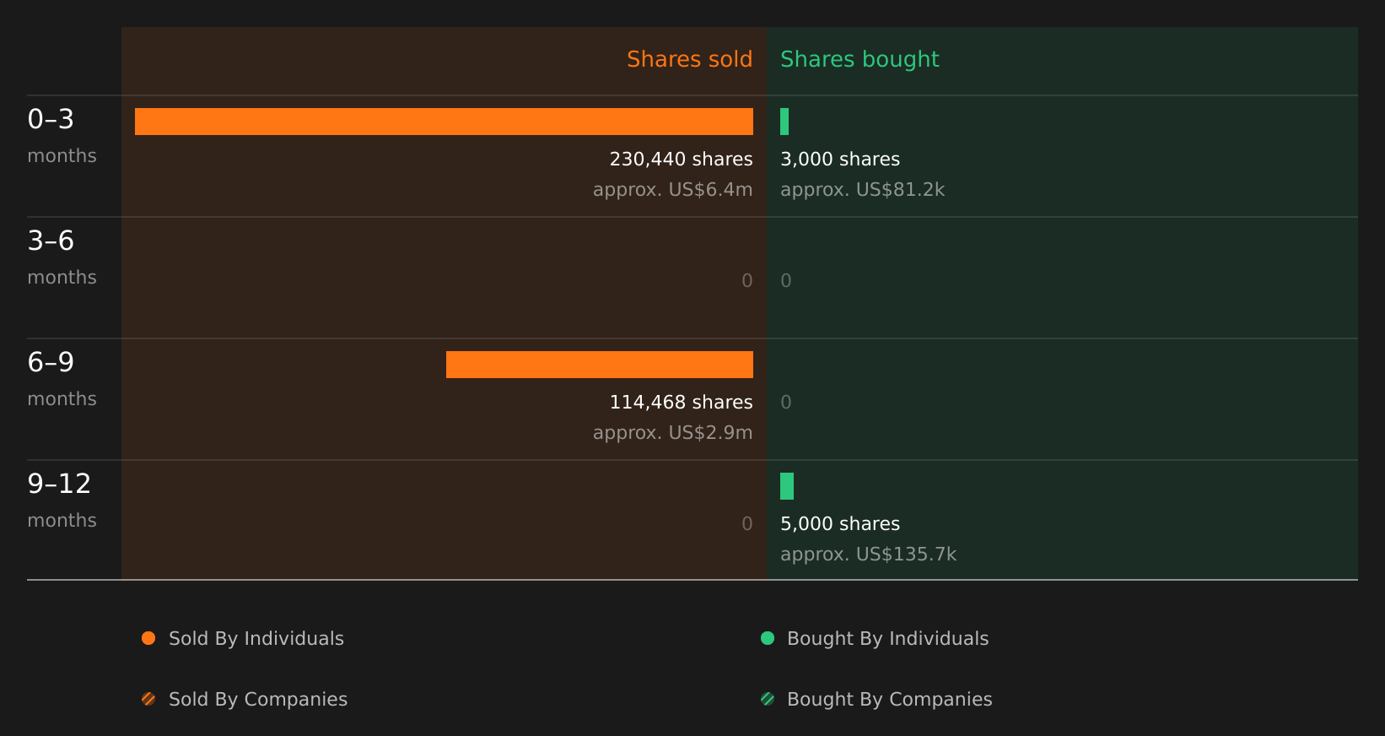Click the Shares bought column header
Viewport: 1385px width, 736px height.
coord(860,60)
